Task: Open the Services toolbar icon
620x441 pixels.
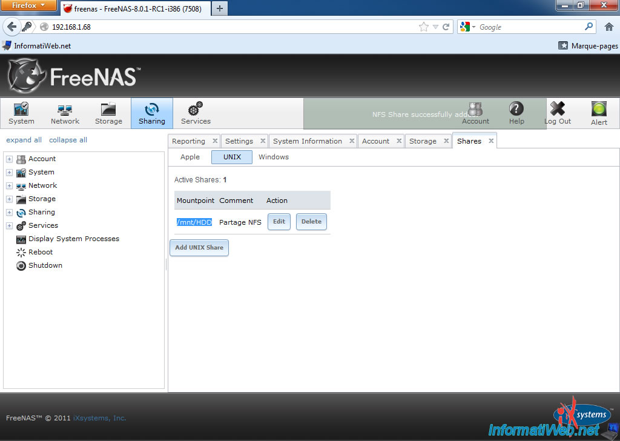Action: tap(196, 113)
